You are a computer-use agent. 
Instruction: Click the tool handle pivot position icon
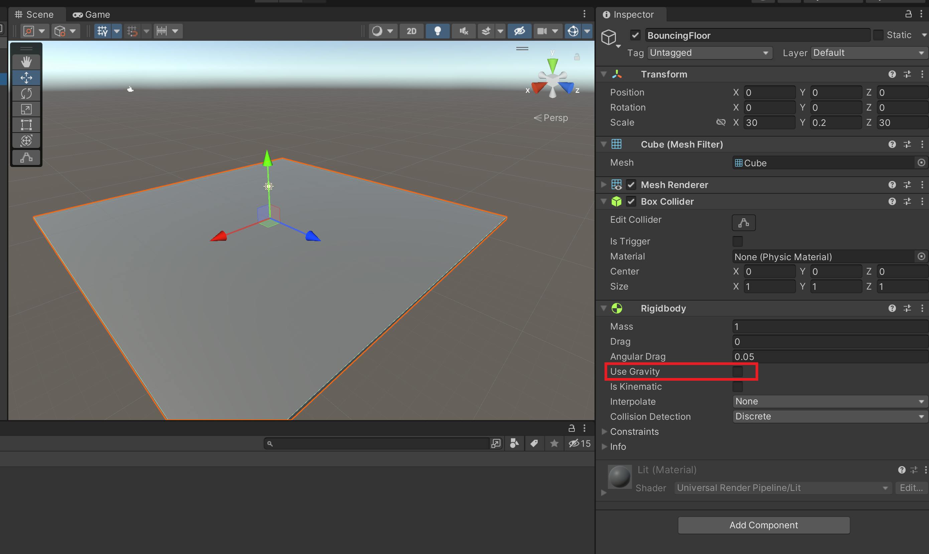(x=29, y=31)
